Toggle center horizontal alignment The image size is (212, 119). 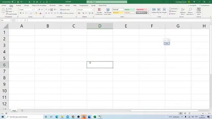pos(49,13)
